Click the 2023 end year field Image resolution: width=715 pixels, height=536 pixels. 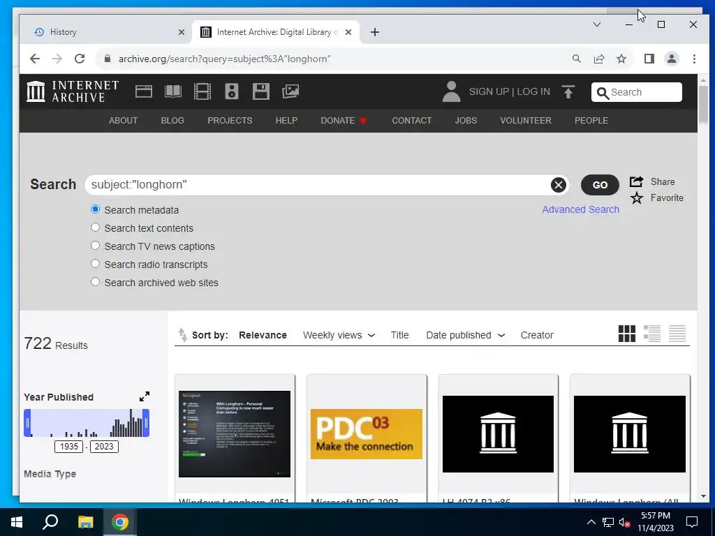104,446
